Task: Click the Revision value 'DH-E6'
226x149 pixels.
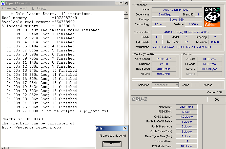Action: point(215,42)
